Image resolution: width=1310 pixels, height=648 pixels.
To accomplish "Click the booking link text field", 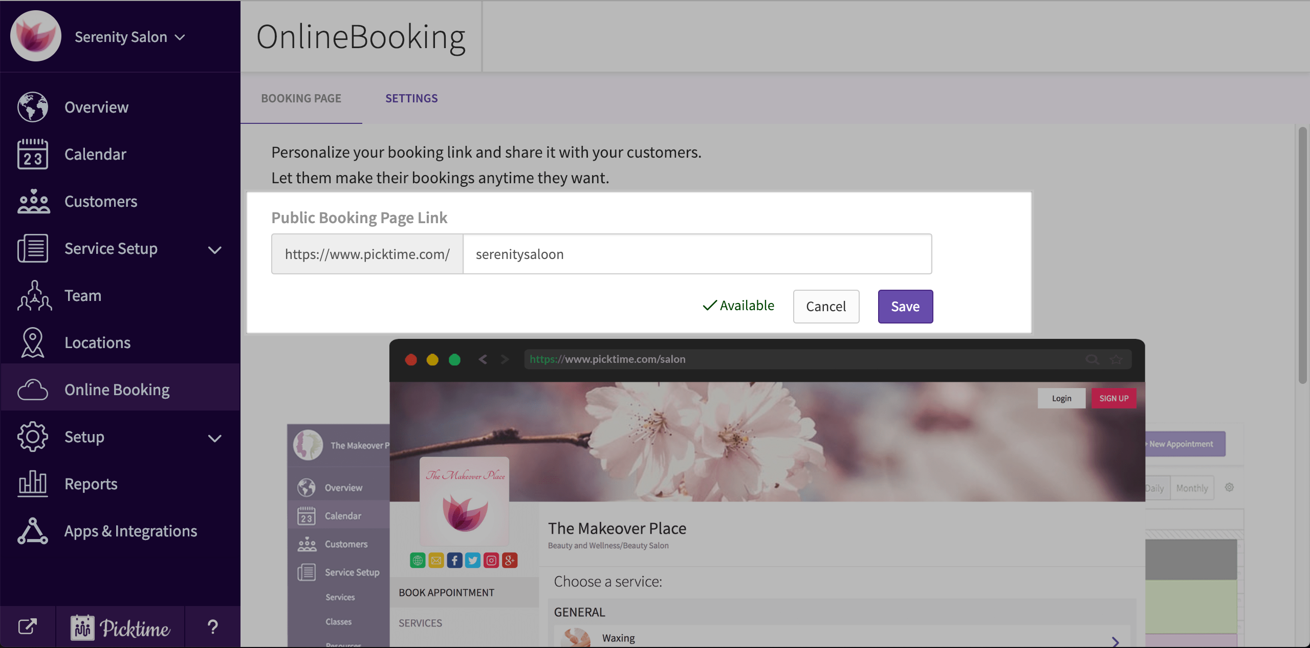I will tap(697, 254).
